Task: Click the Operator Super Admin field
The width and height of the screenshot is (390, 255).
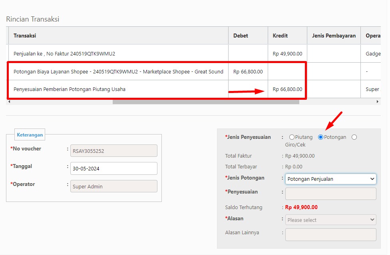Action: pos(113,186)
